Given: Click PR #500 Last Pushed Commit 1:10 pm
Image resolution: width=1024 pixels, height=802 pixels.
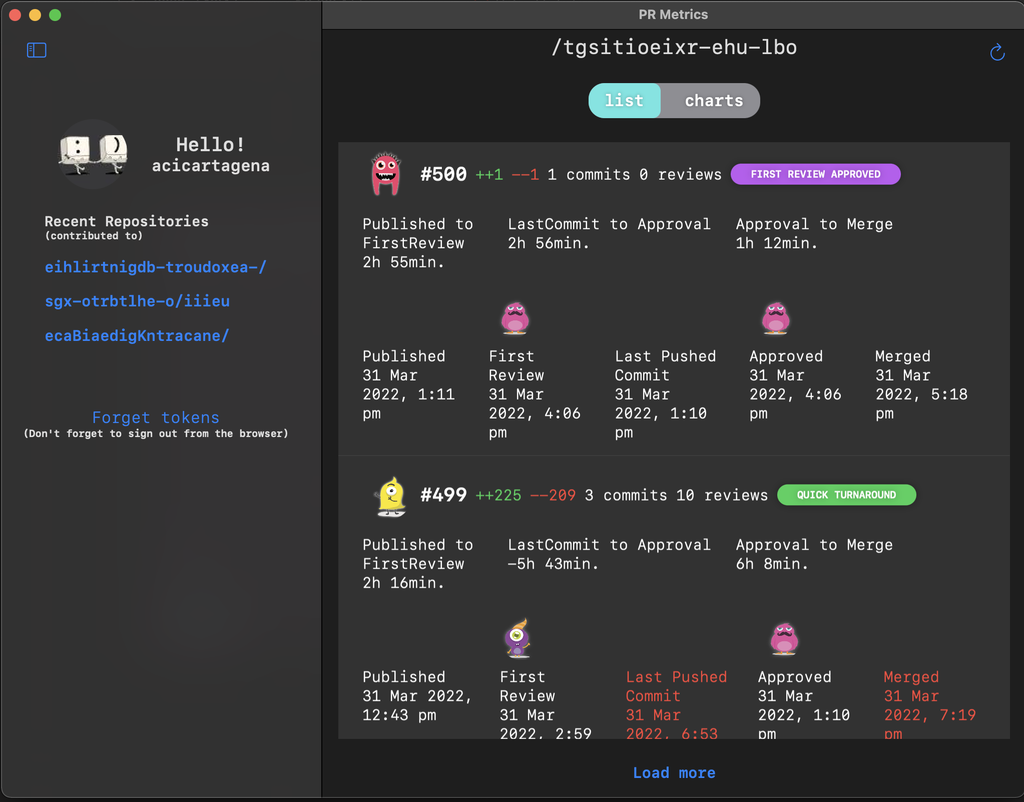Looking at the screenshot, I should (x=661, y=414).
